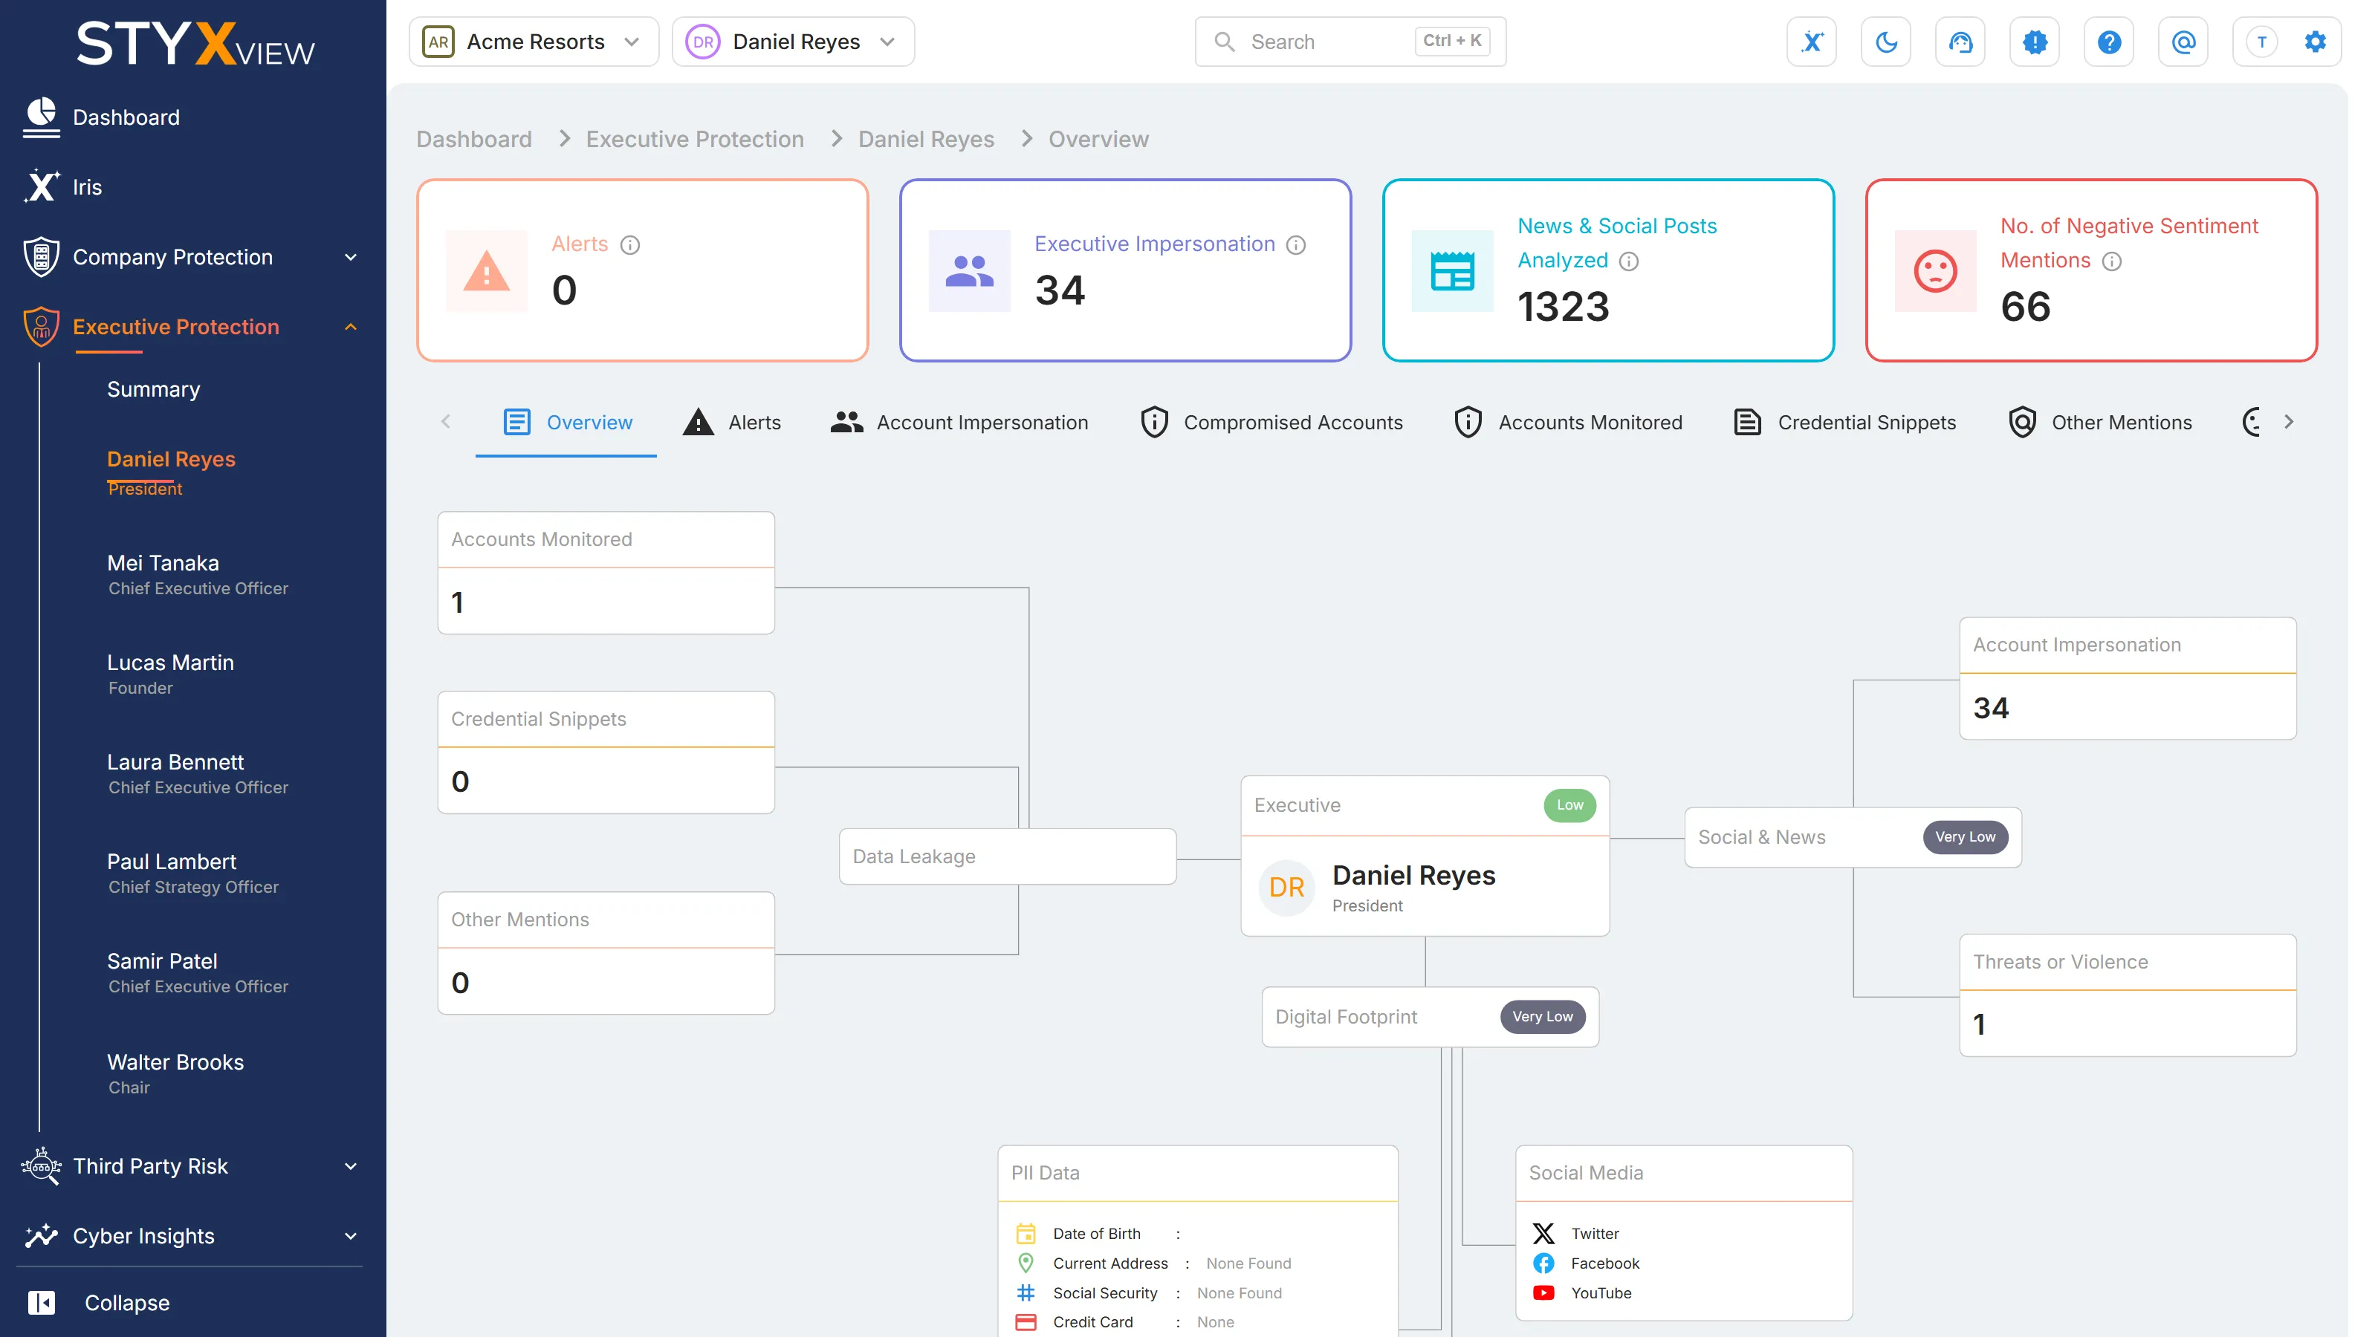Select Walter Brooks in the sidebar
Viewport: 2378px width, 1337px height.
pyautogui.click(x=175, y=1074)
